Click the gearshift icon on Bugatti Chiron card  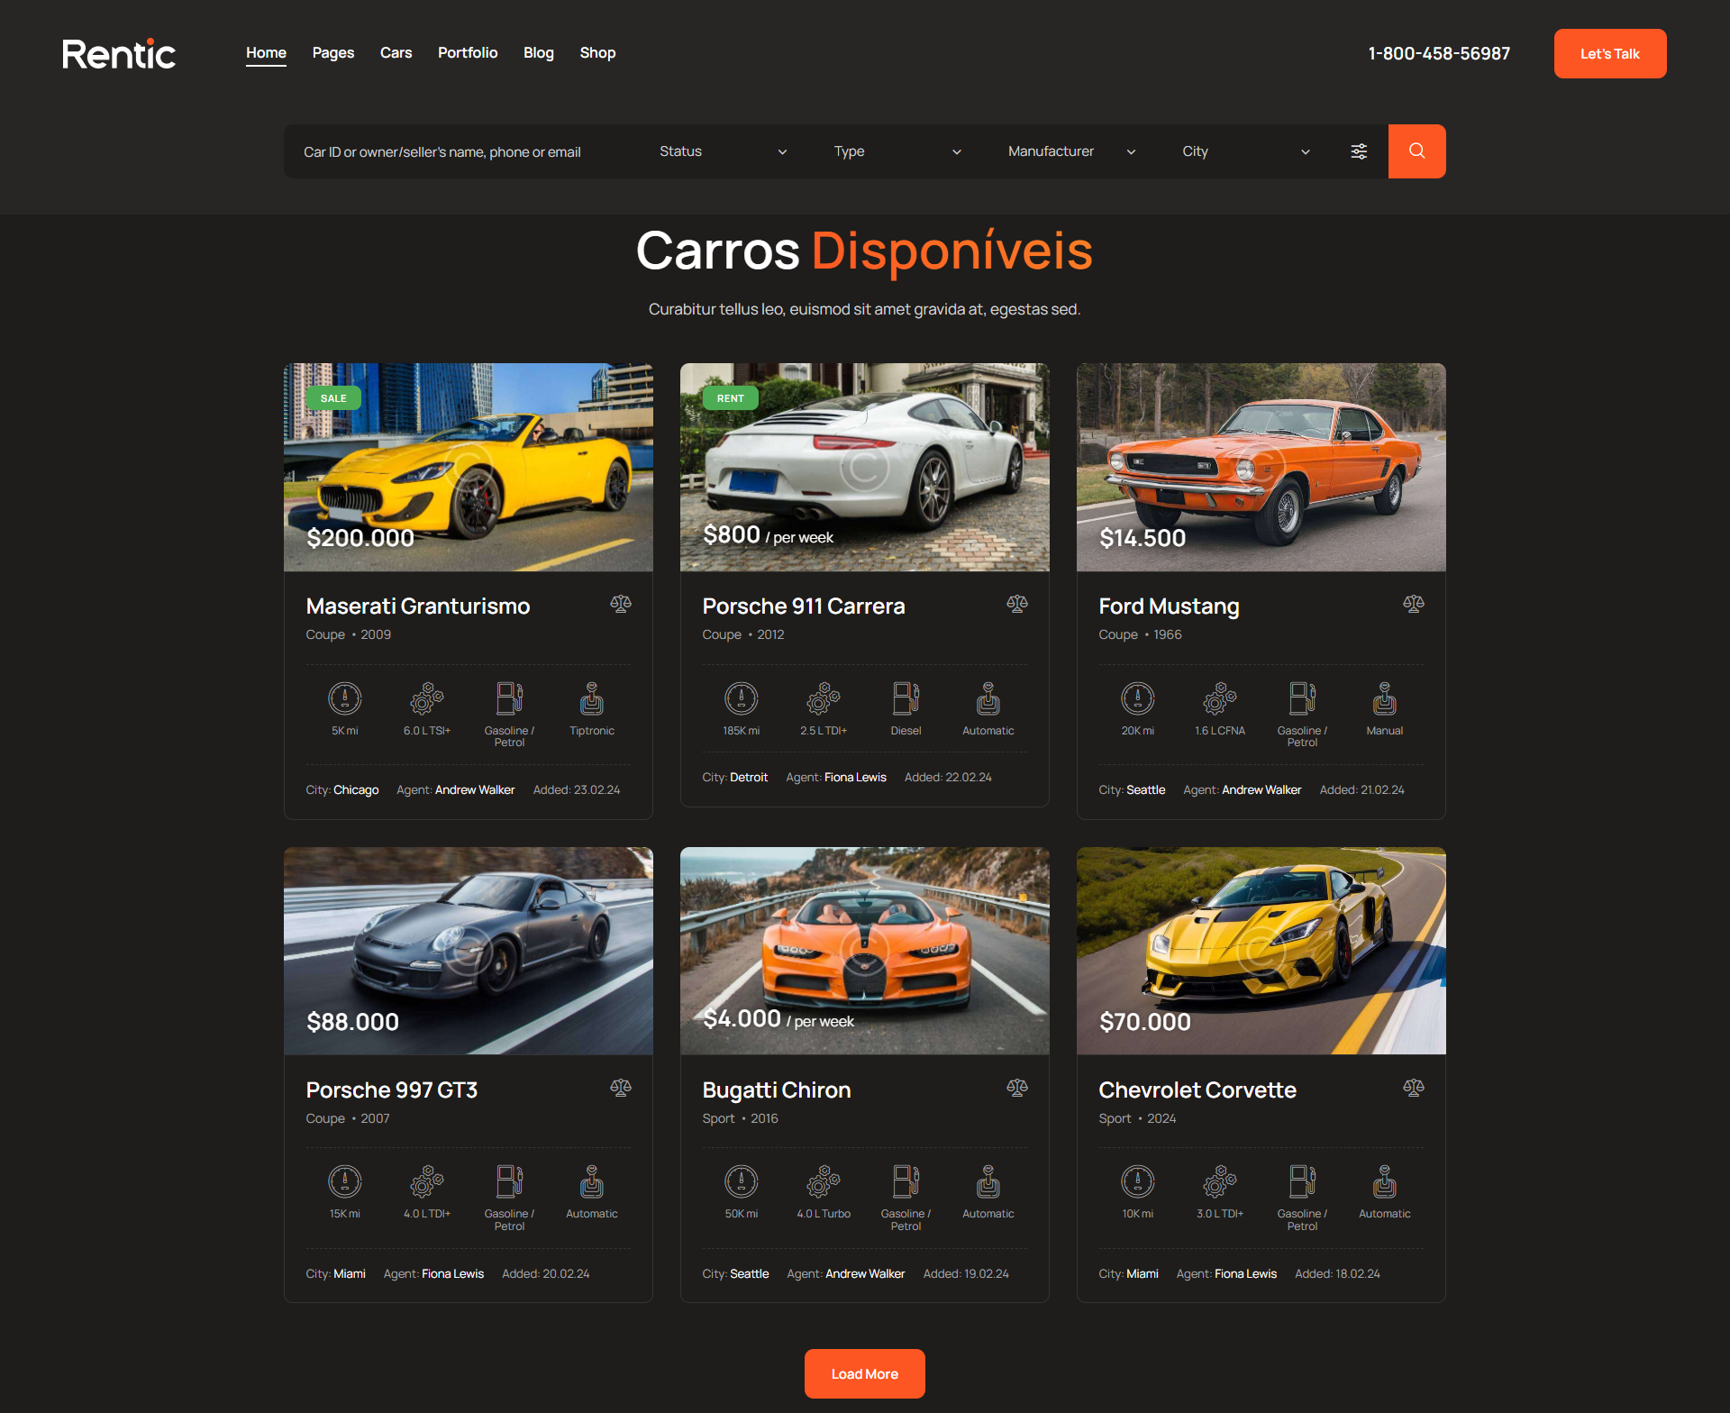click(988, 1181)
